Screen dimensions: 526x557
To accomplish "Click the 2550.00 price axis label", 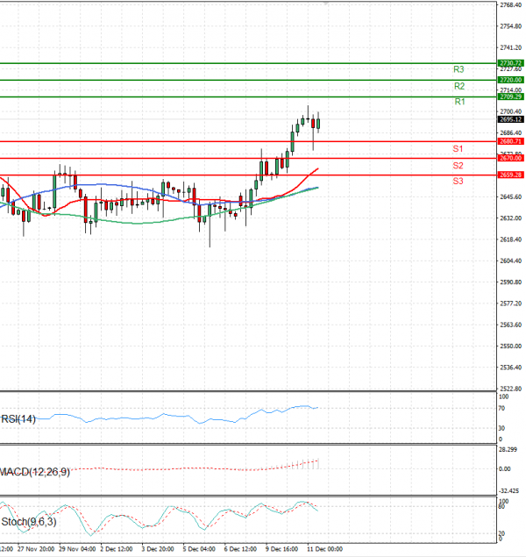I will tap(511, 346).
